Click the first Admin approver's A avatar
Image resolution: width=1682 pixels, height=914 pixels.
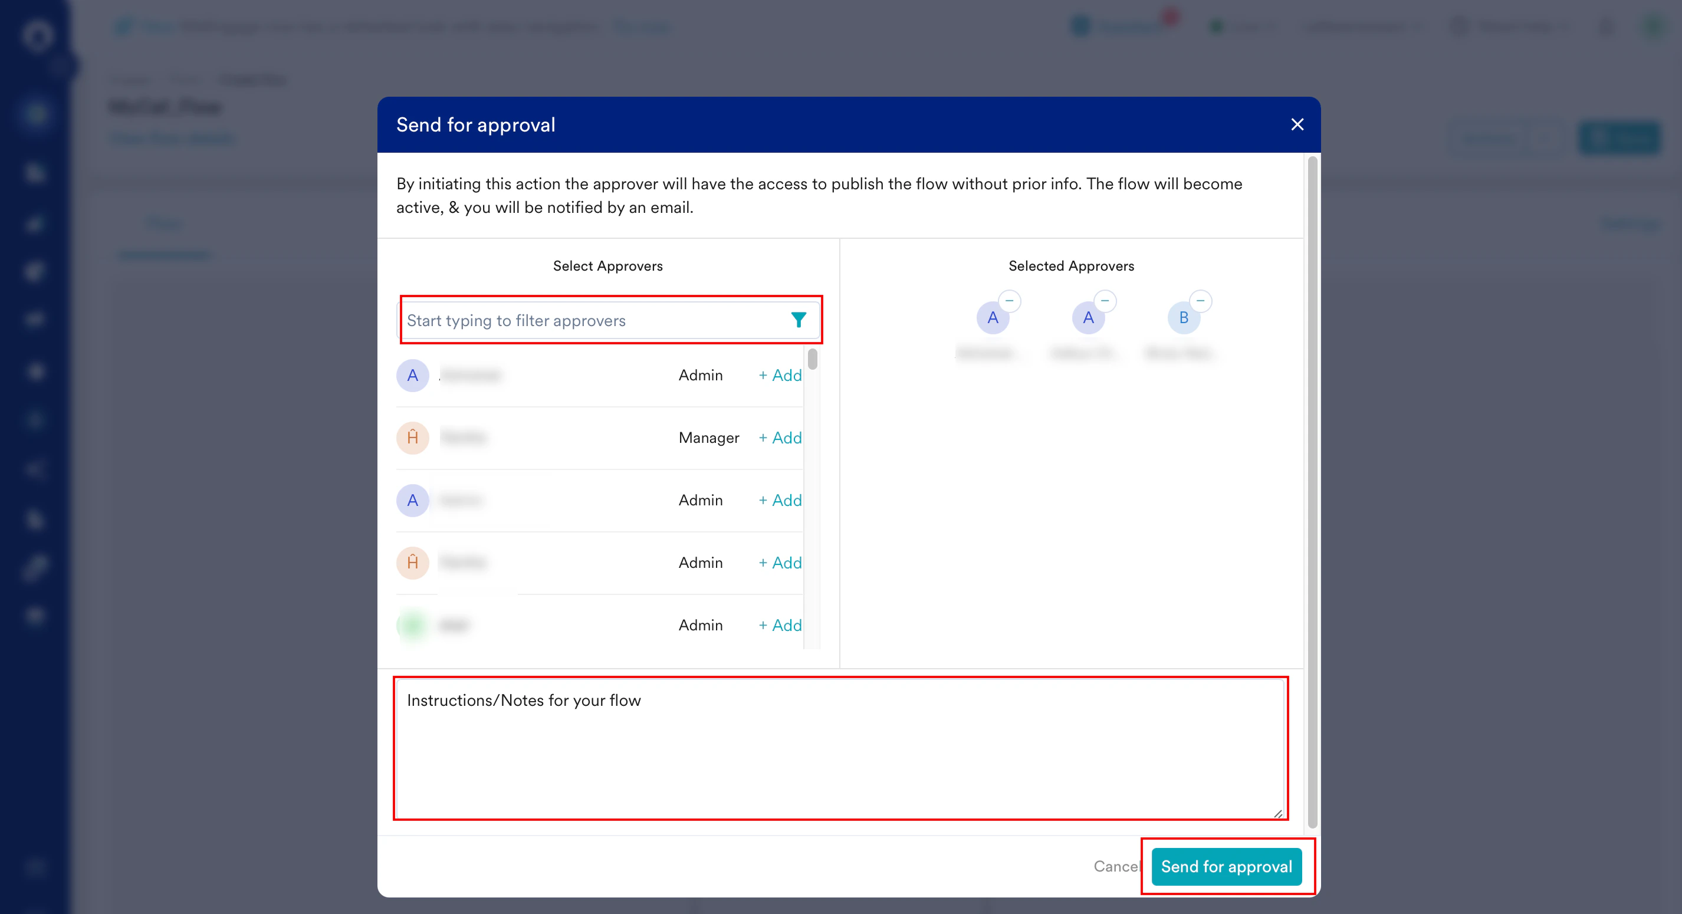pos(413,376)
